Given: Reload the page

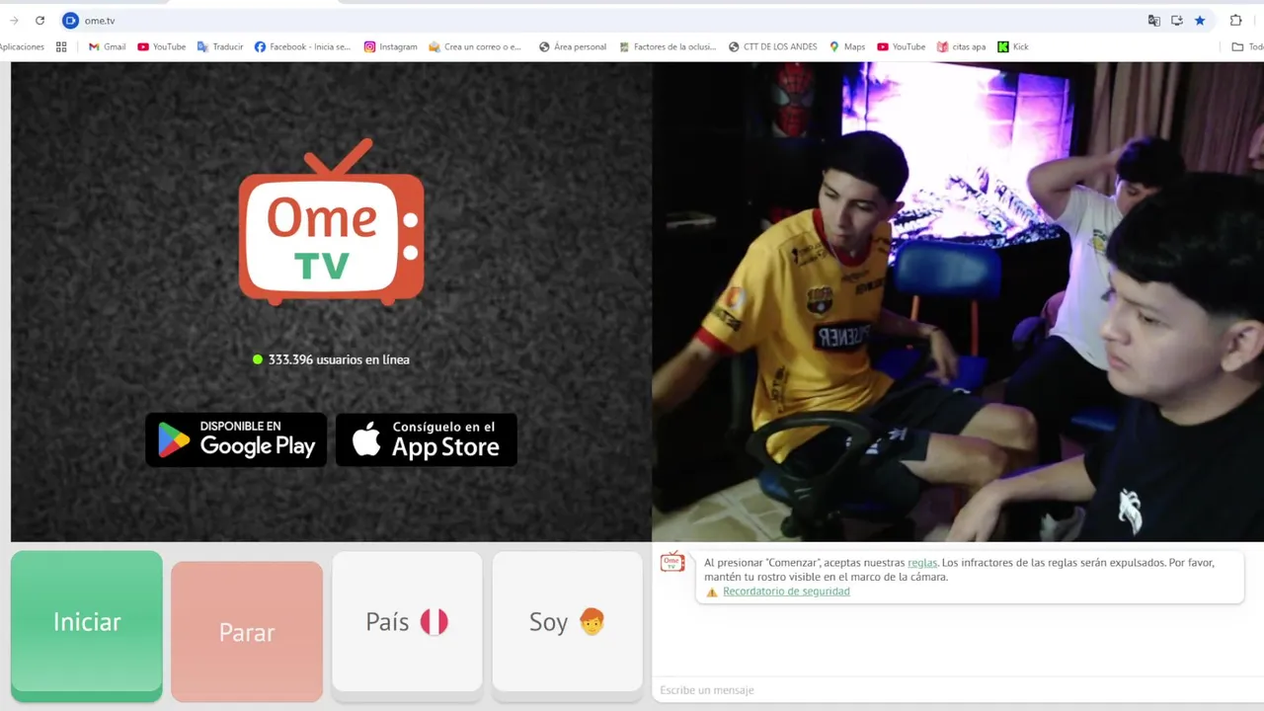Looking at the screenshot, I should [x=39, y=20].
